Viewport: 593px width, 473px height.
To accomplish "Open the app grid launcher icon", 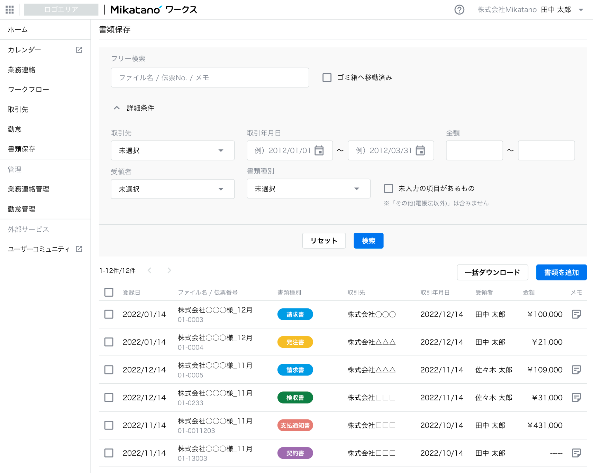I will coord(10,10).
